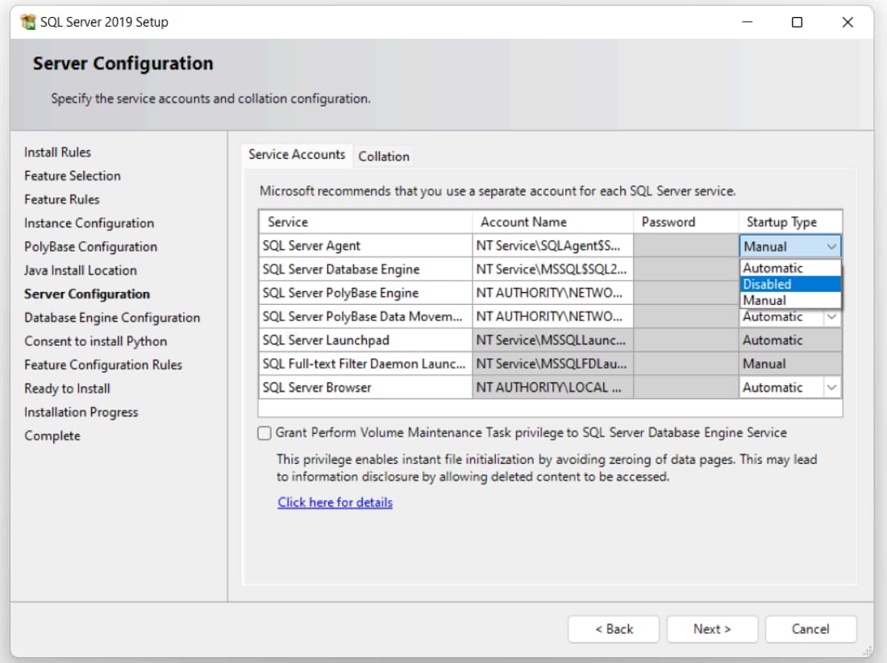
Task: Click SQL Server Browser account name cell
Action: (x=552, y=388)
